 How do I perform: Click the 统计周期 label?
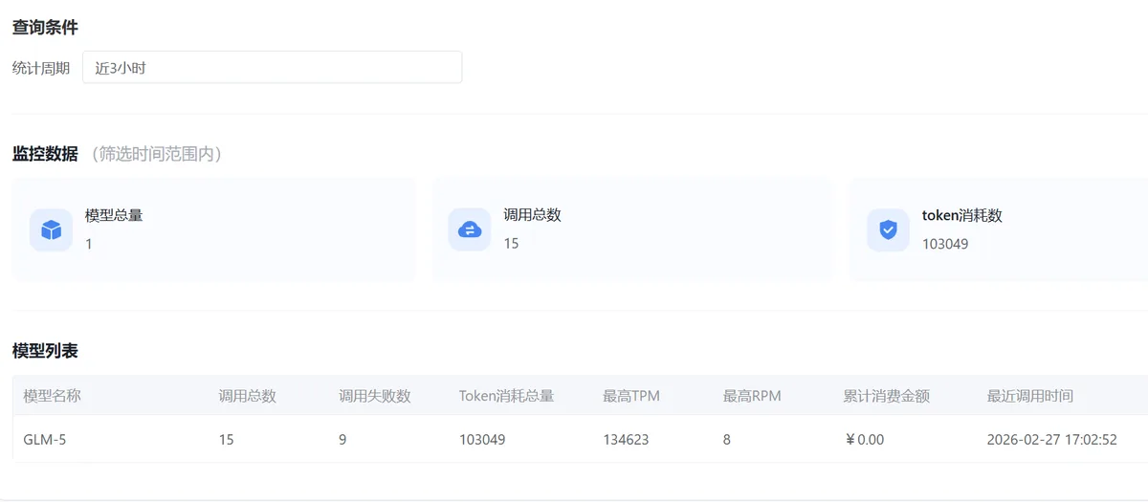tap(41, 69)
